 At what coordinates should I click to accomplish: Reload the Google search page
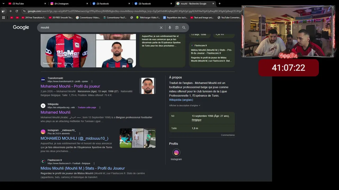(17, 11)
